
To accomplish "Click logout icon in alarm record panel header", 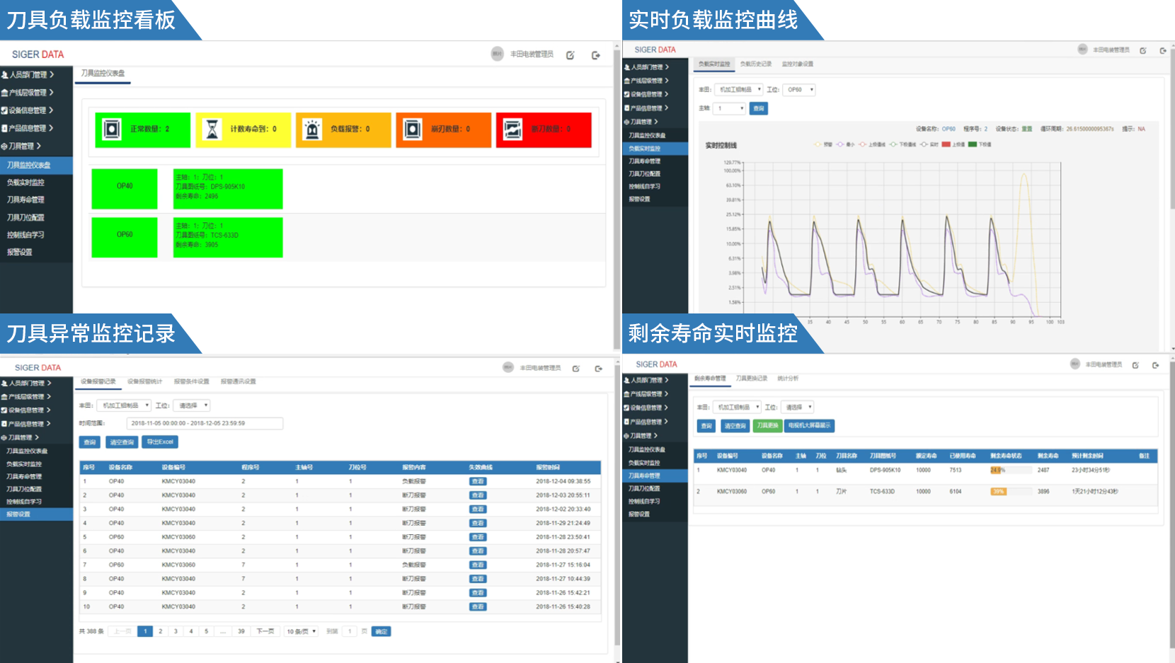I will tap(598, 369).
